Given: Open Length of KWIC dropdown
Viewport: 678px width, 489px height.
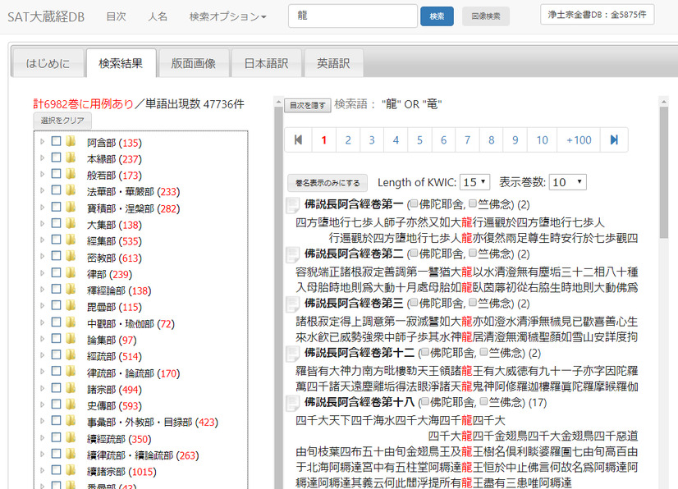Looking at the screenshot, I should (x=475, y=182).
